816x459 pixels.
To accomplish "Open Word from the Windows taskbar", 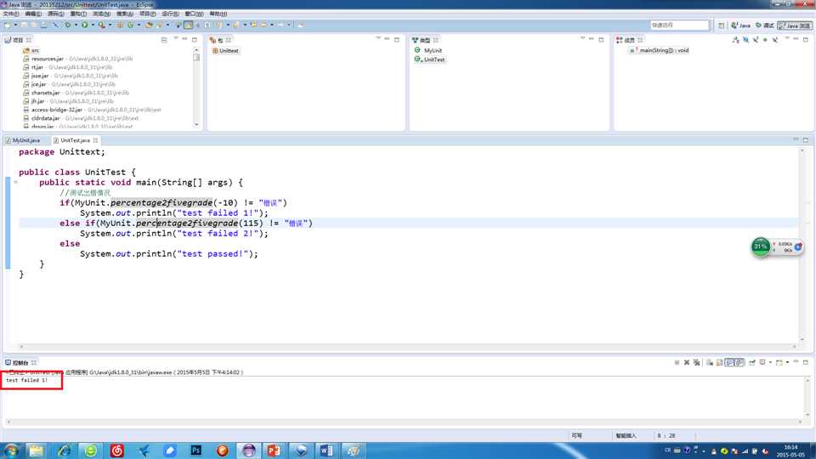I will [326, 450].
